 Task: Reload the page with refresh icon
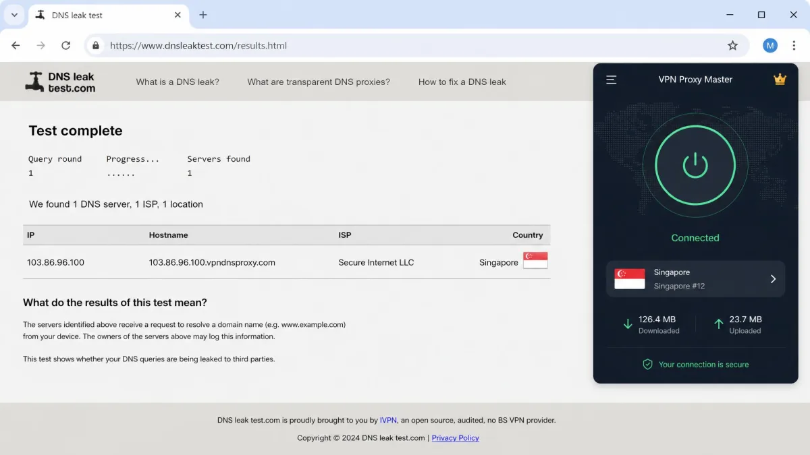click(65, 45)
